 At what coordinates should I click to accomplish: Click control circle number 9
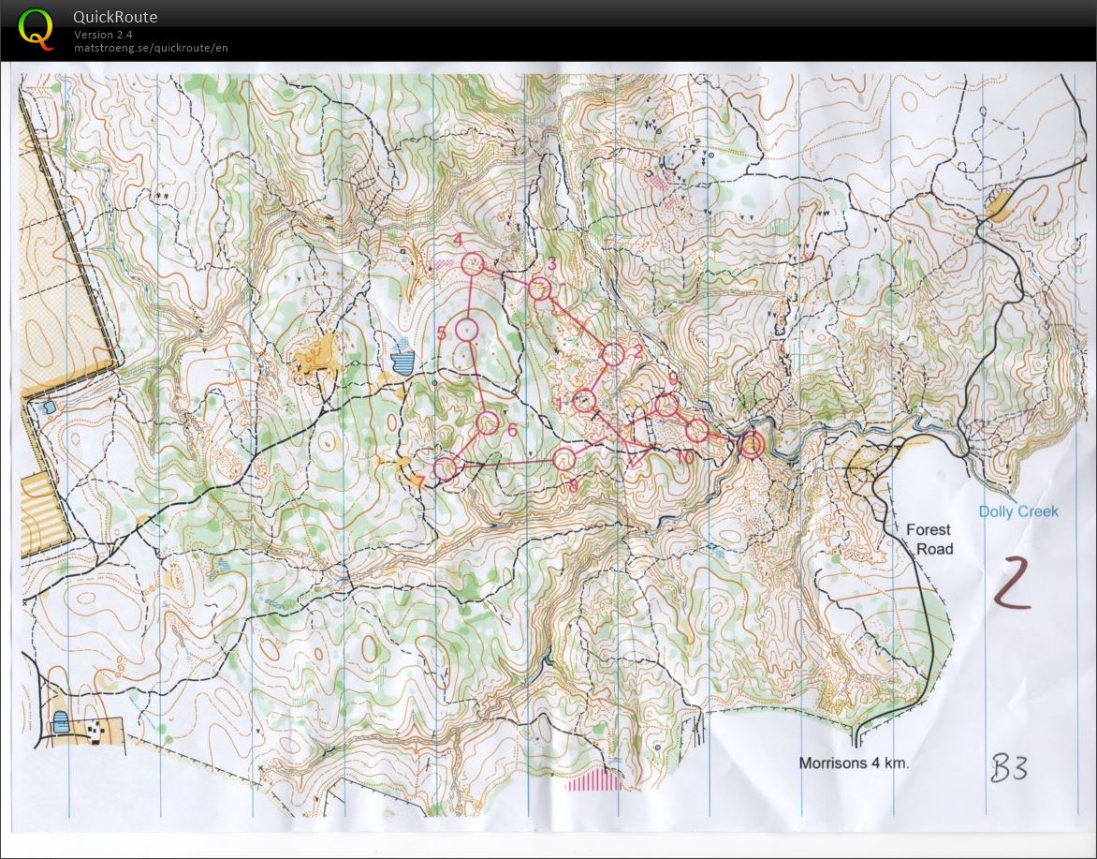coord(666,406)
